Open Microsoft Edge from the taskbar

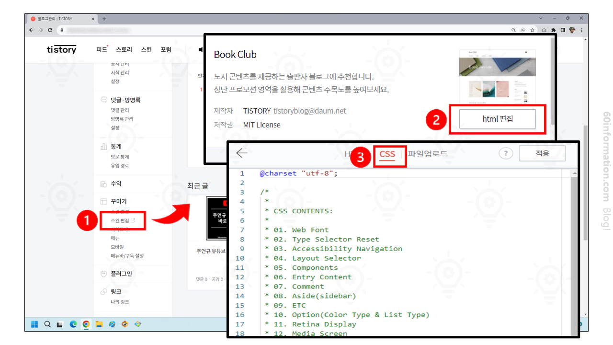[73, 324]
